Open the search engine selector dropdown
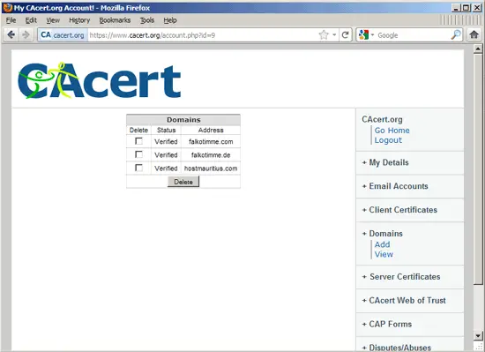 (x=372, y=35)
